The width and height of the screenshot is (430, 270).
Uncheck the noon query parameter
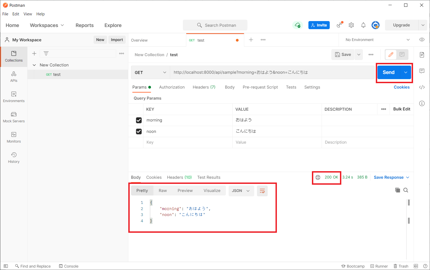tap(139, 131)
